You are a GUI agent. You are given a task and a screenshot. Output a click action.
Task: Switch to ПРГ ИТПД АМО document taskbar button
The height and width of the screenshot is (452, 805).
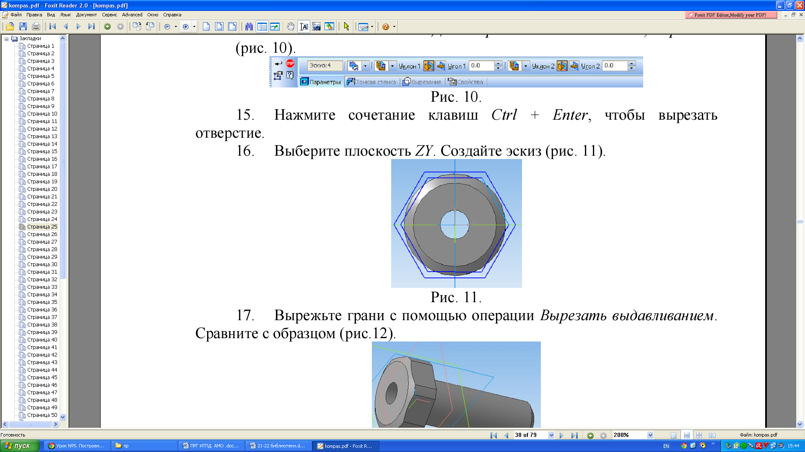(x=211, y=446)
